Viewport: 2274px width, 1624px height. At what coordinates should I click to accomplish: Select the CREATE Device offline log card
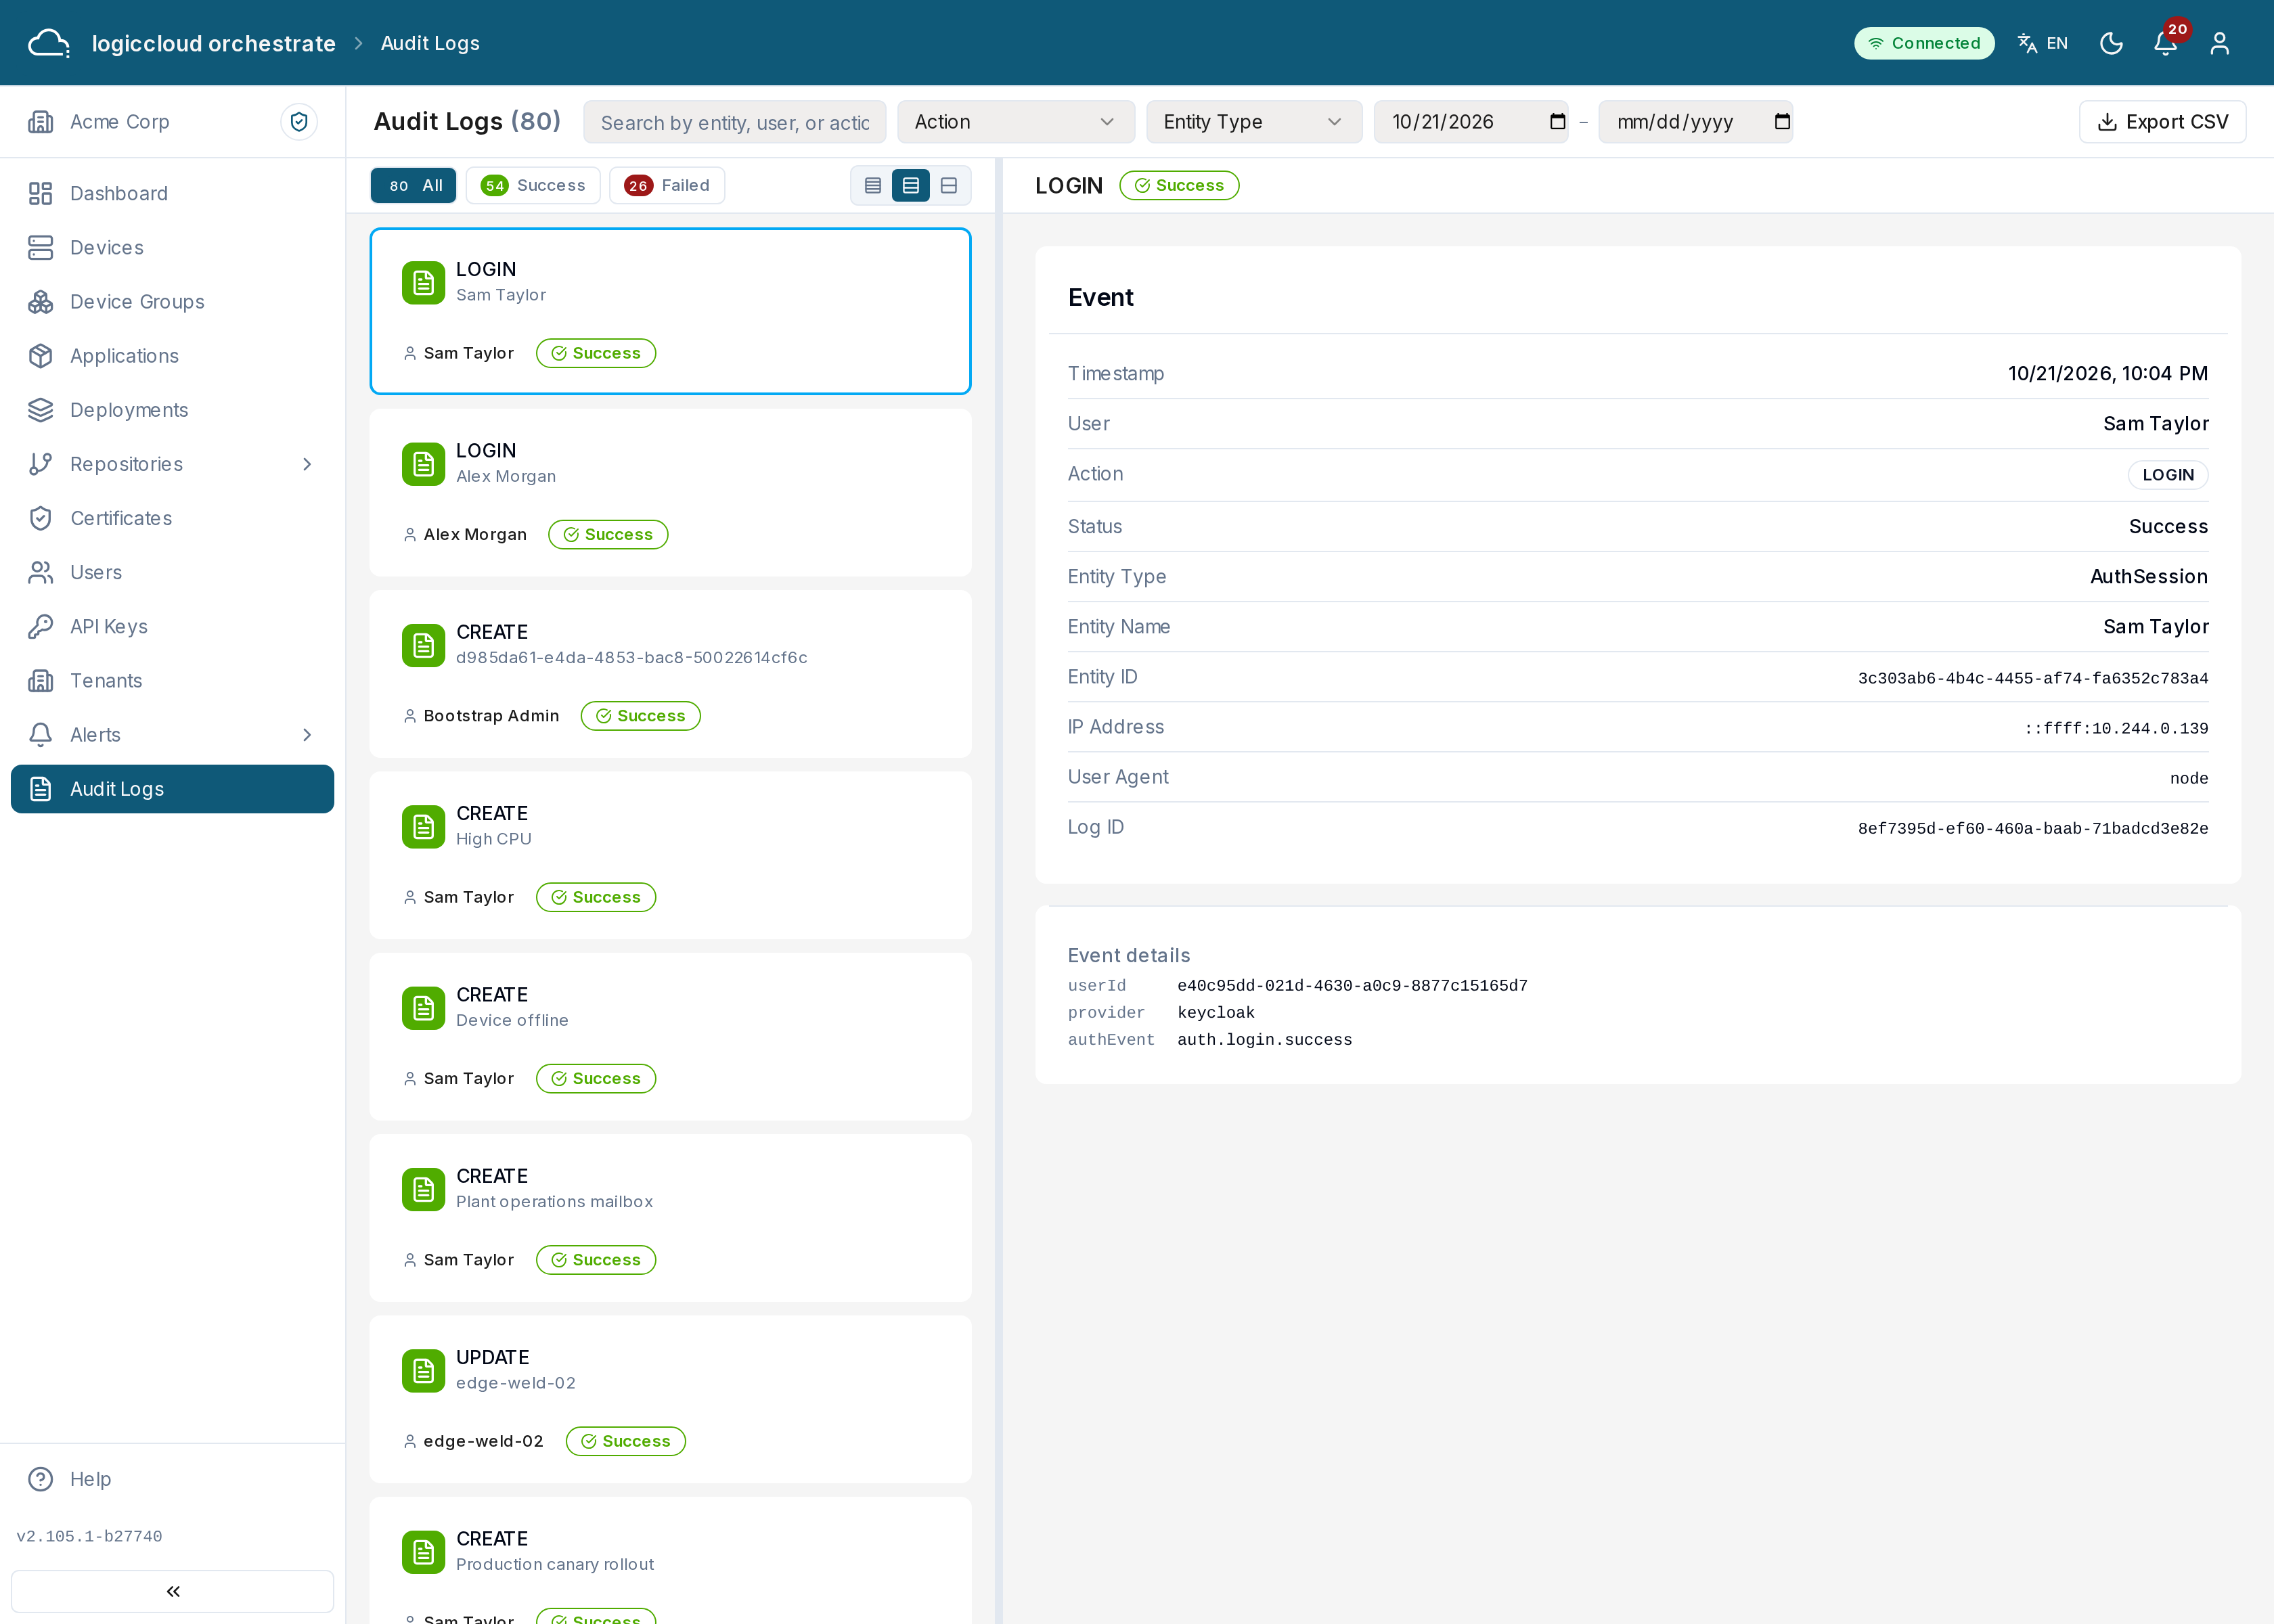670,1036
